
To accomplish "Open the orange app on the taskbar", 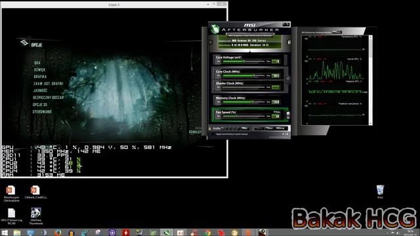I will [x=248, y=233].
